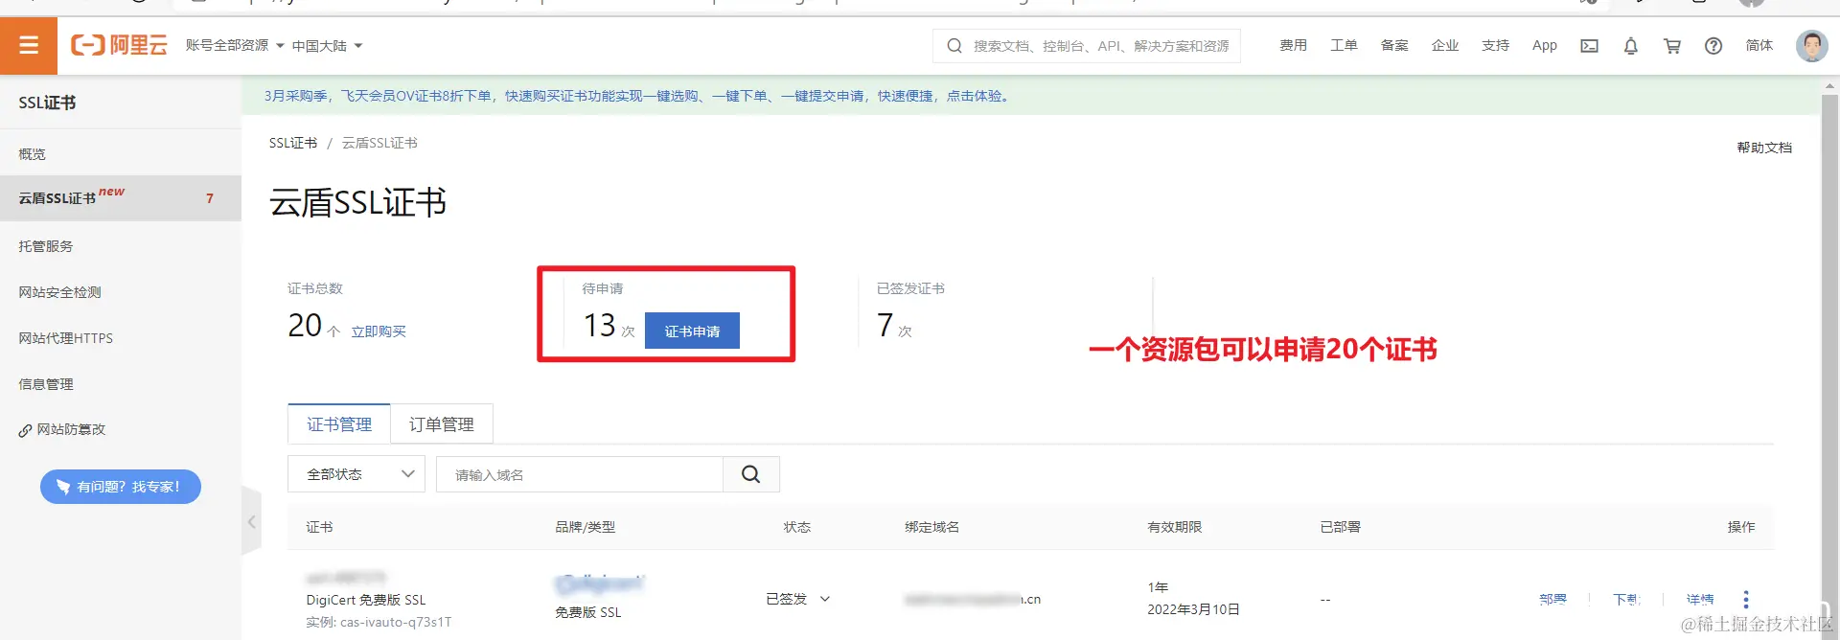
Task: Click the 立即购买 link
Action: point(379,331)
